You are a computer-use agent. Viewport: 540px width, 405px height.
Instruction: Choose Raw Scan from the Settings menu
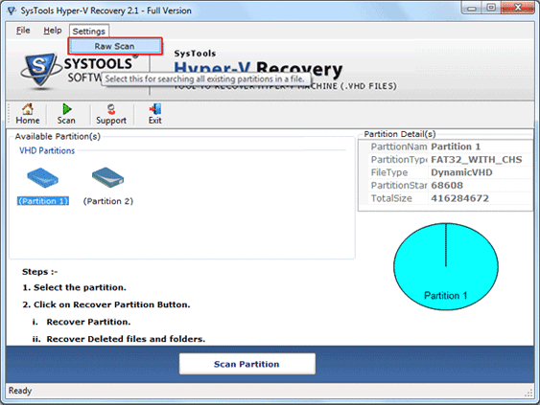pos(115,46)
